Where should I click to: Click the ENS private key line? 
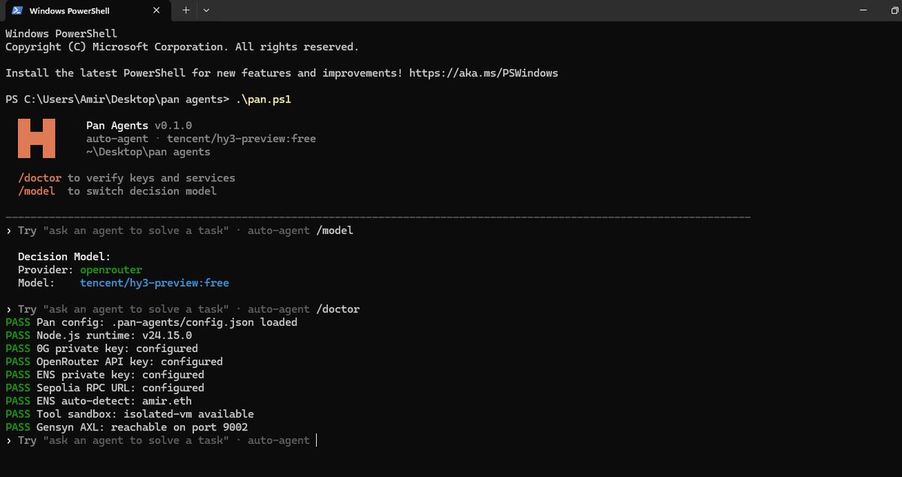pos(105,375)
